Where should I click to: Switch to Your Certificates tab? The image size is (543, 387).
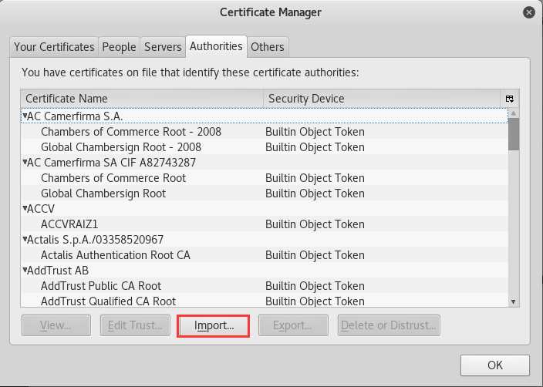pyautogui.click(x=54, y=47)
